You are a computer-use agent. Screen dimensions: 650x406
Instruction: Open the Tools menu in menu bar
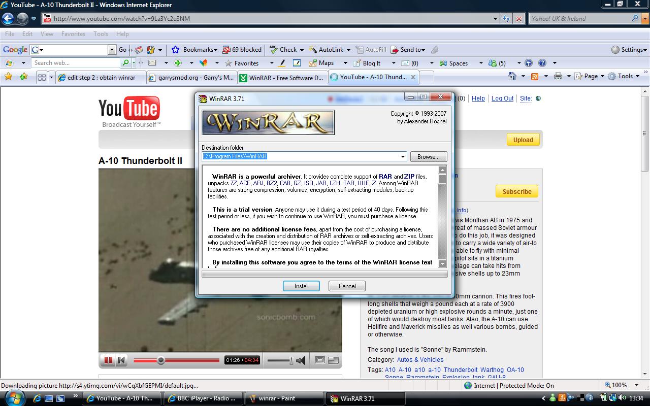(x=101, y=34)
